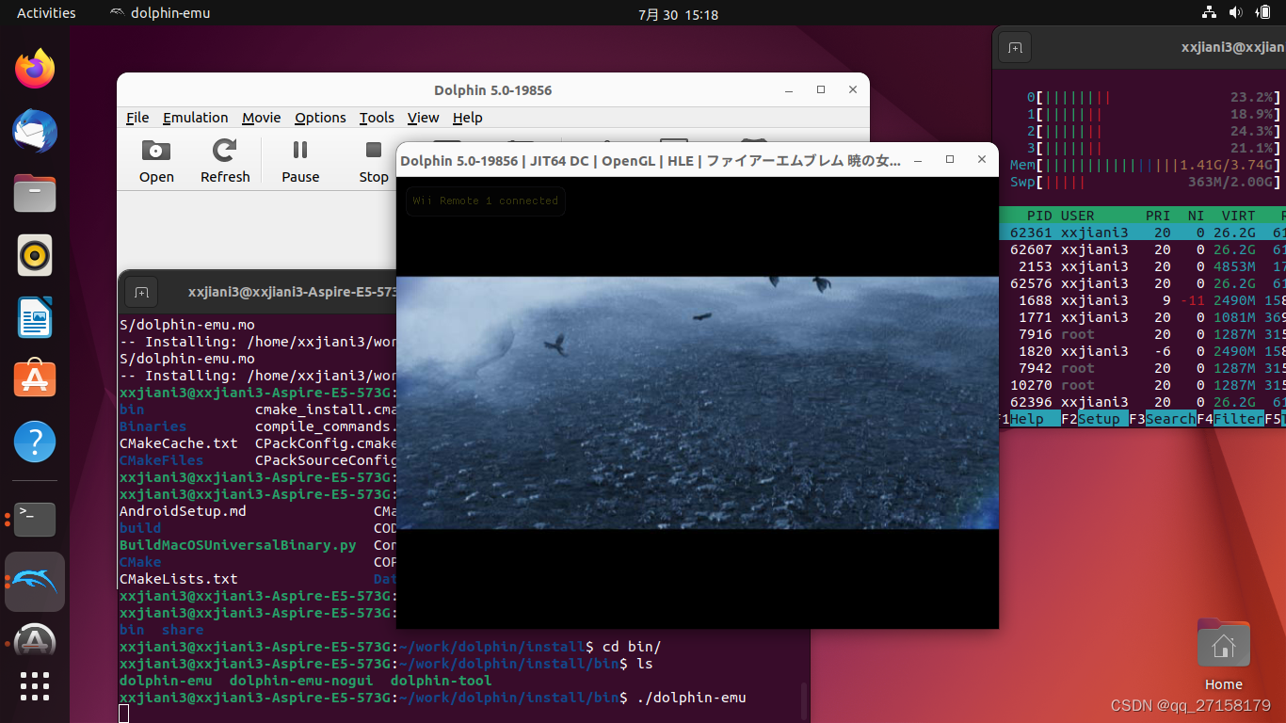Open the Emulation menu

[x=195, y=118]
